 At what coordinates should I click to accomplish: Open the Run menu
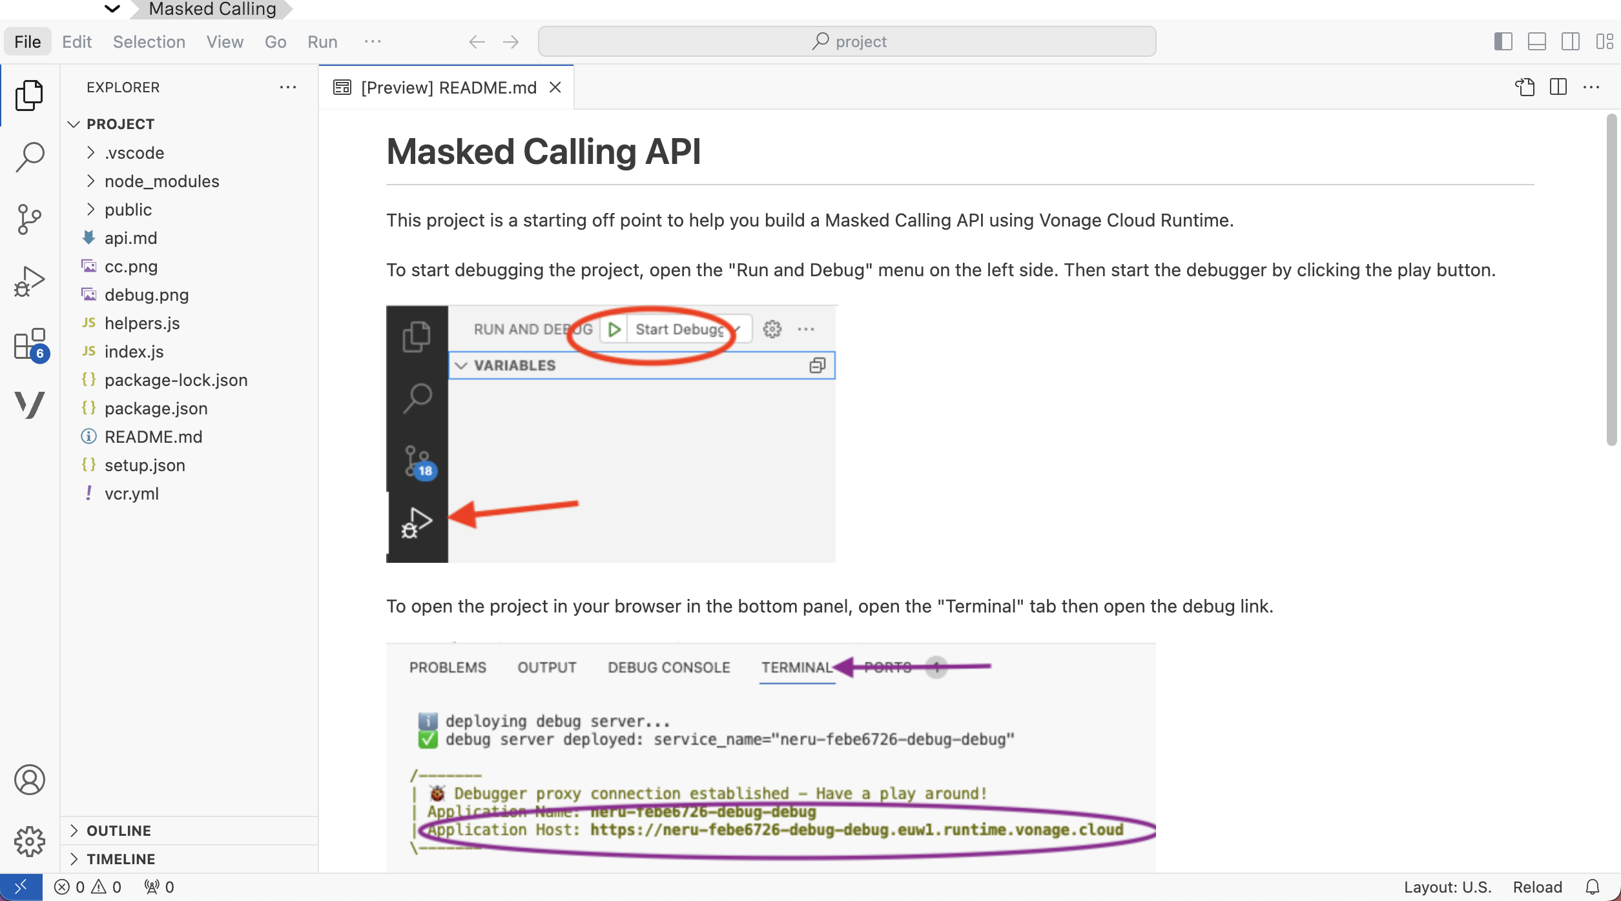click(x=322, y=42)
